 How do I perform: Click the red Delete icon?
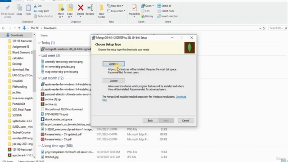(x=81, y=8)
